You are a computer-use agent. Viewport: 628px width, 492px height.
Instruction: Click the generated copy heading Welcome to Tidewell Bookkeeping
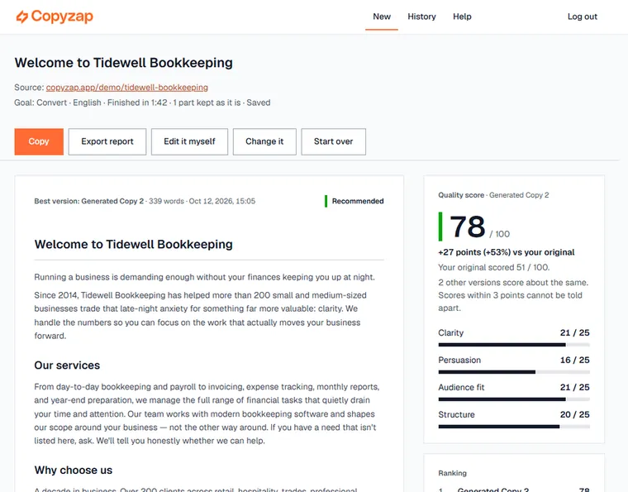133,245
